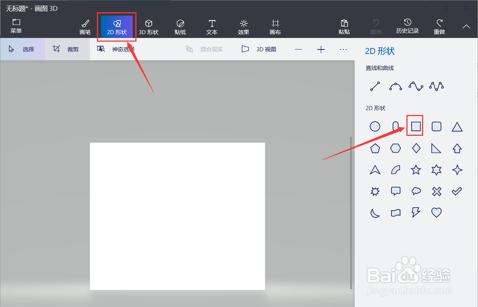Click the white drawing canvas
The image size is (478, 307).
pos(177,216)
